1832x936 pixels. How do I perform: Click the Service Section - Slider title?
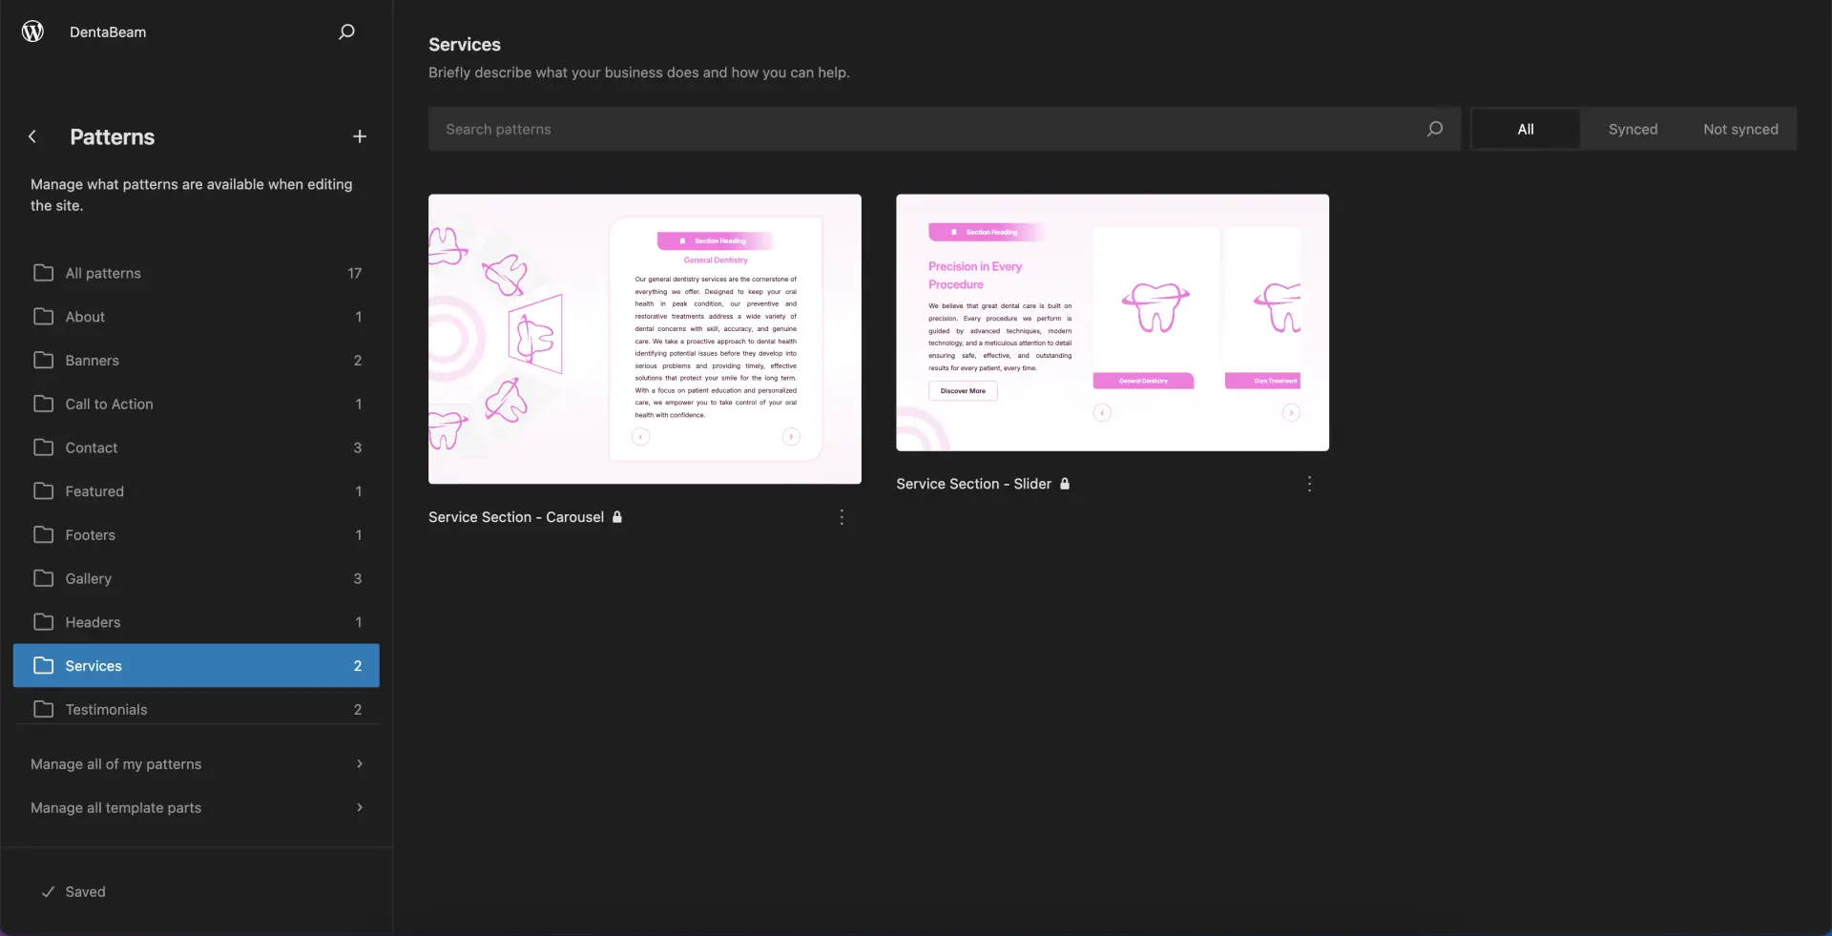pyautogui.click(x=973, y=484)
